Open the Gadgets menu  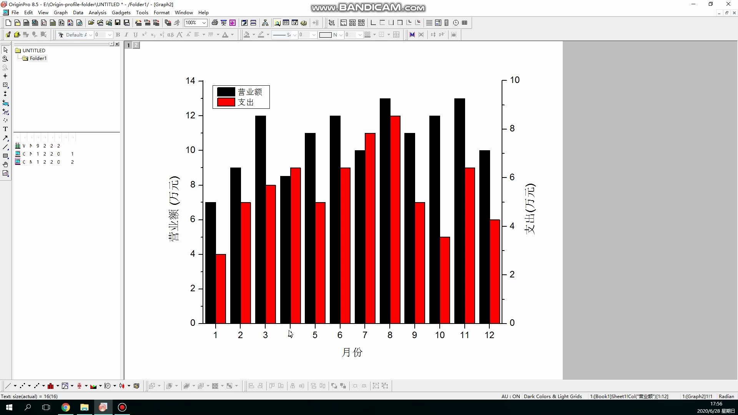(x=121, y=13)
